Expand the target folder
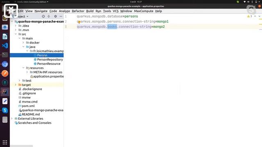This screenshot has height=147, width=262. (x=16, y=85)
